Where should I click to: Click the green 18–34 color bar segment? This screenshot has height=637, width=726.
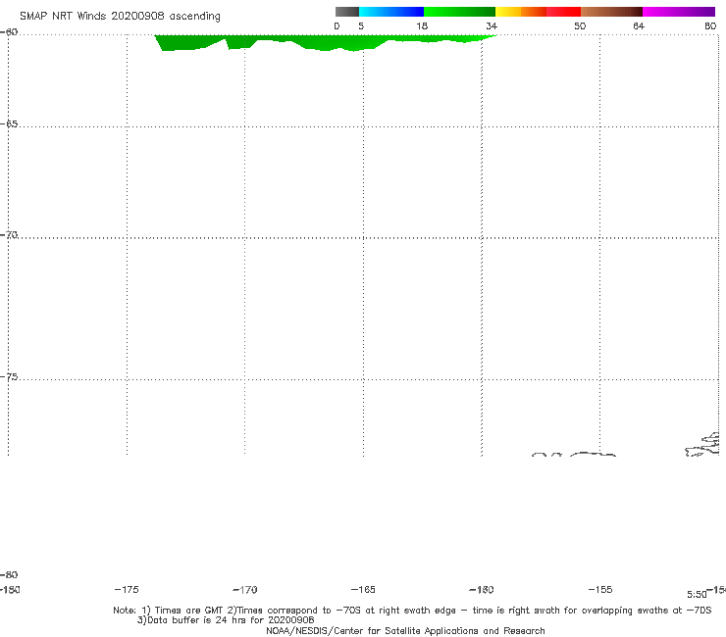pyautogui.click(x=459, y=12)
